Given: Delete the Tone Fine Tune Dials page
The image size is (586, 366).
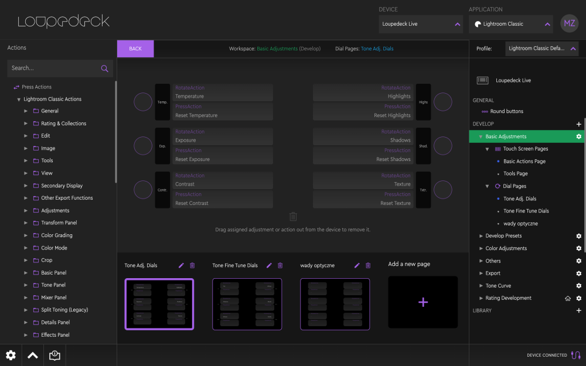Looking at the screenshot, I should (x=280, y=265).
